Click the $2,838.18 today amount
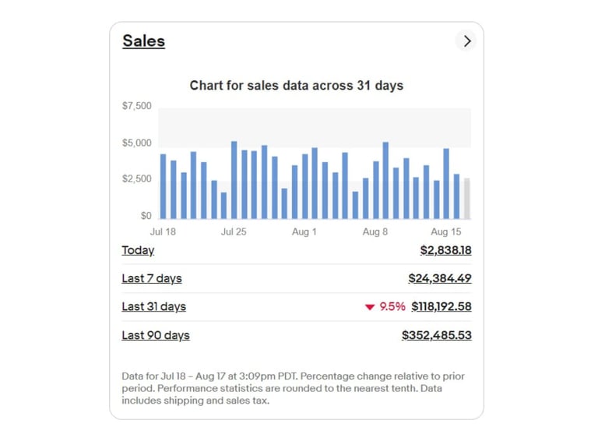This screenshot has height=438, width=598. [x=445, y=250]
